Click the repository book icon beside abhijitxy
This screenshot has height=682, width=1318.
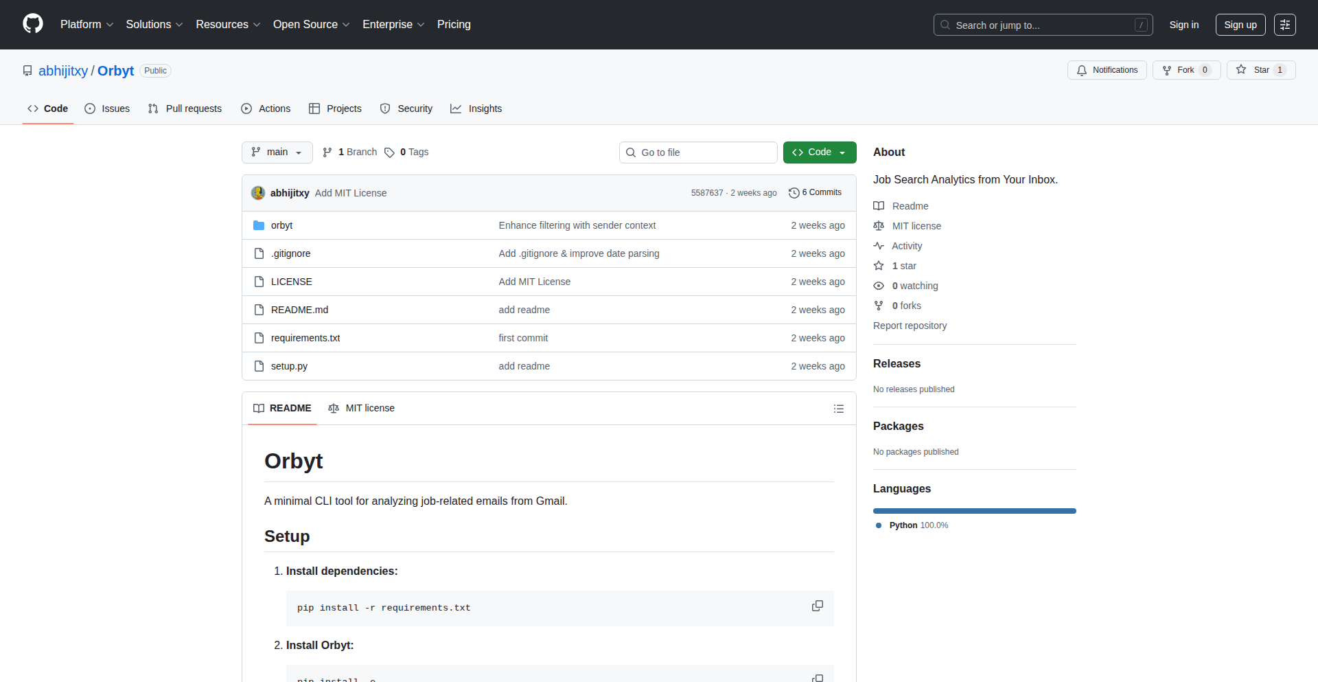pos(27,70)
